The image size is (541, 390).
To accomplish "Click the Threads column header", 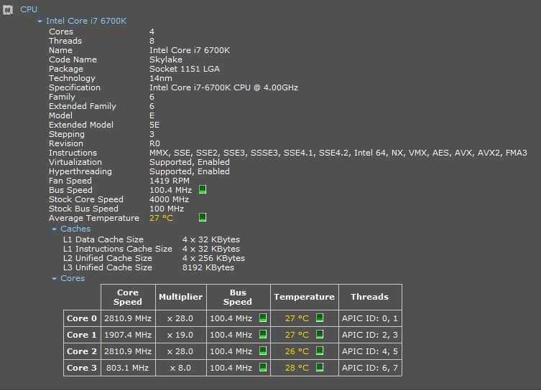I will click(370, 297).
